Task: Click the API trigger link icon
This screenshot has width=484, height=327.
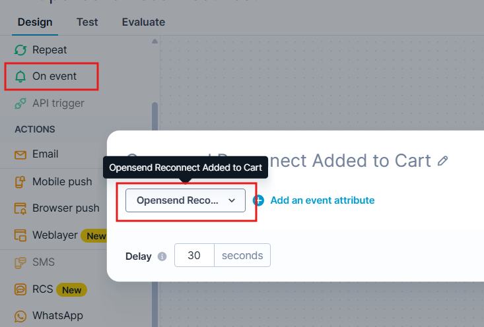Action: click(20, 104)
